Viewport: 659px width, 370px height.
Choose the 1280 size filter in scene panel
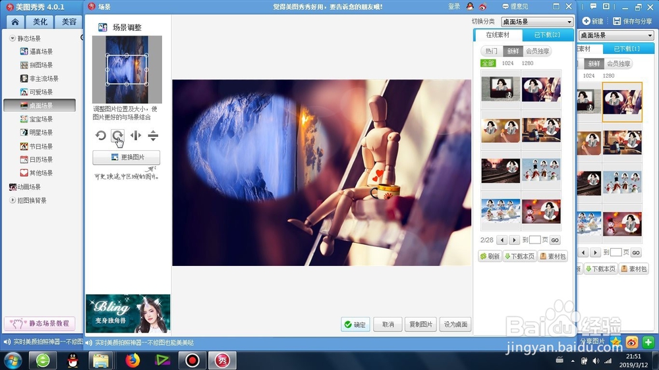[x=527, y=63]
